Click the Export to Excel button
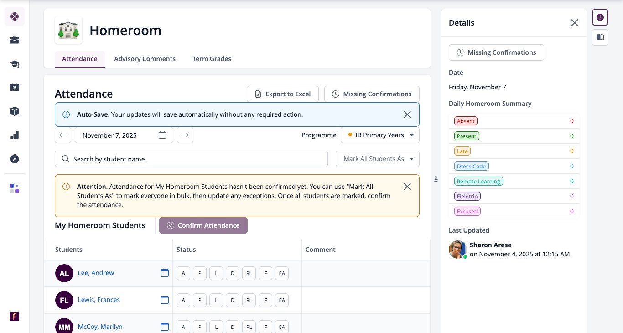Screen dimensions: 623x333 (283, 94)
